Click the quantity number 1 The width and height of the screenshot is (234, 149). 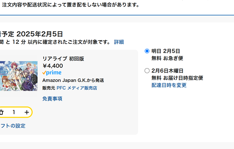(x=14, y=112)
